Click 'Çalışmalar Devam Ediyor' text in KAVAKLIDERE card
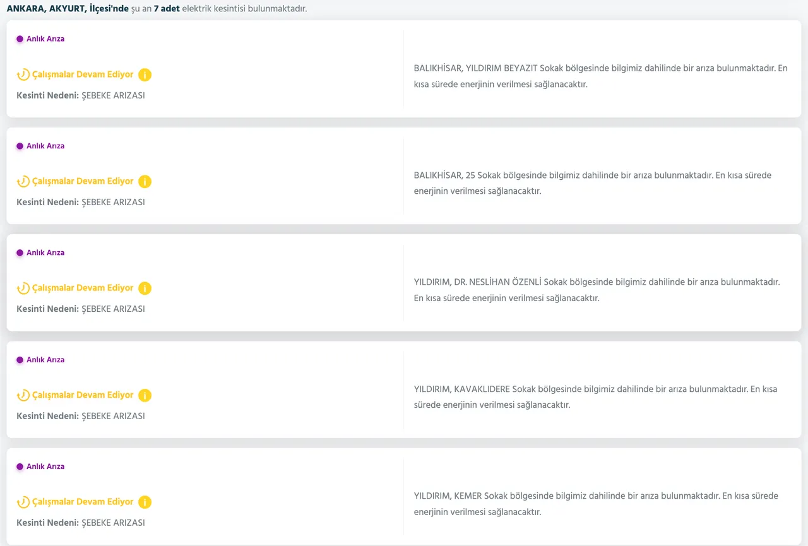Screen dimensions: 808x546 pos(83,395)
